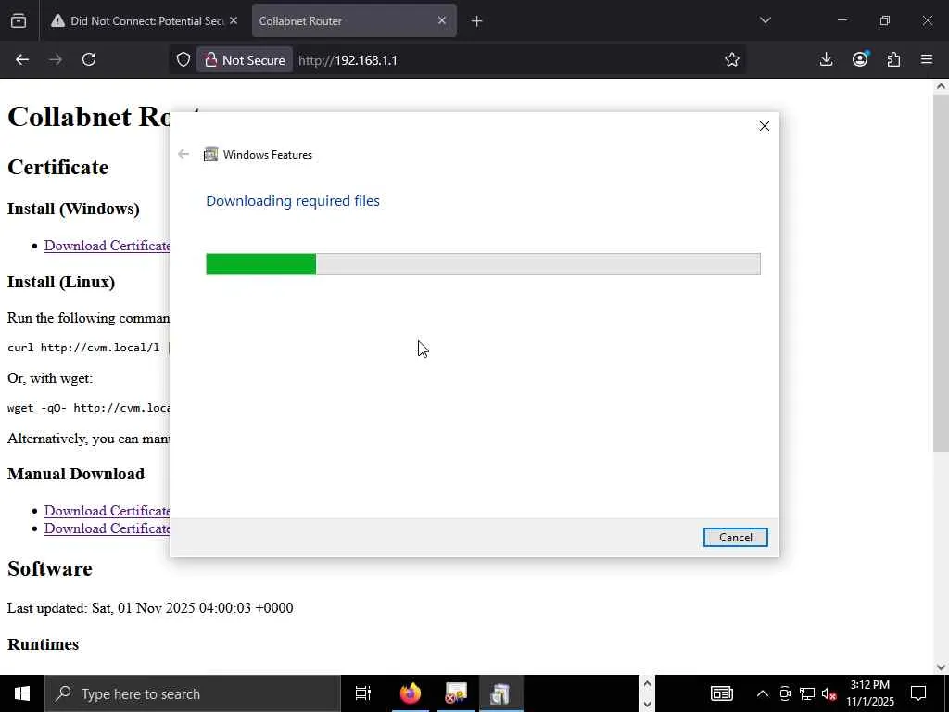Open the Firefox downloads panel

[826, 59]
